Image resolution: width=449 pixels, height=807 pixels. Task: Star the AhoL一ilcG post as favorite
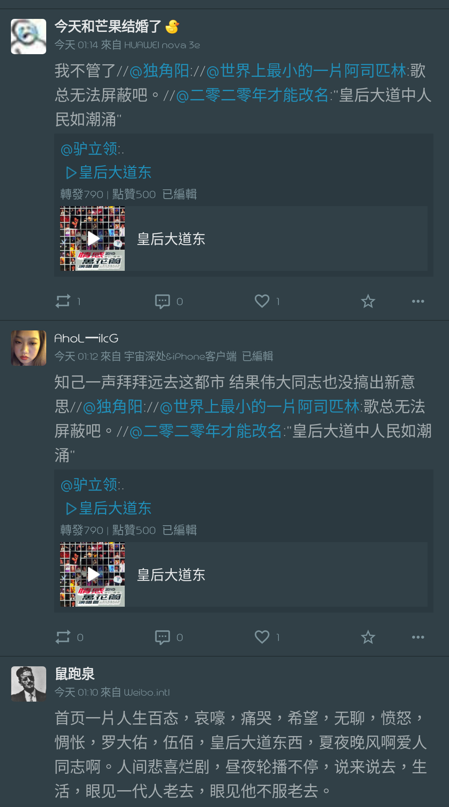coord(368,637)
